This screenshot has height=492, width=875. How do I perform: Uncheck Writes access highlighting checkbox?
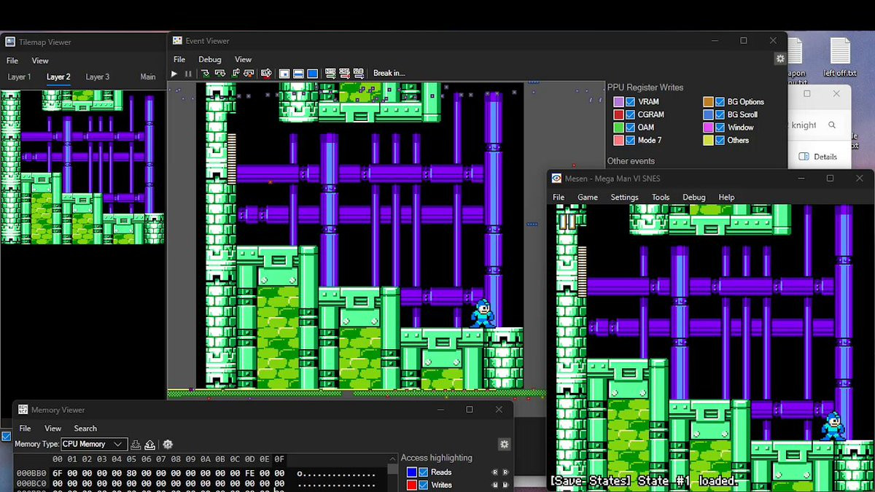pyautogui.click(x=424, y=485)
